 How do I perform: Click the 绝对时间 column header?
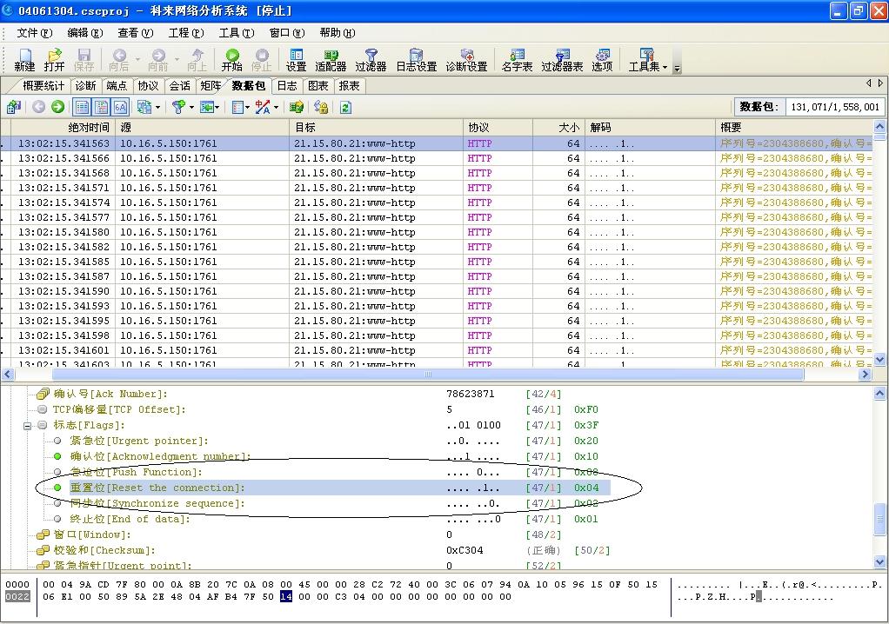[89, 127]
